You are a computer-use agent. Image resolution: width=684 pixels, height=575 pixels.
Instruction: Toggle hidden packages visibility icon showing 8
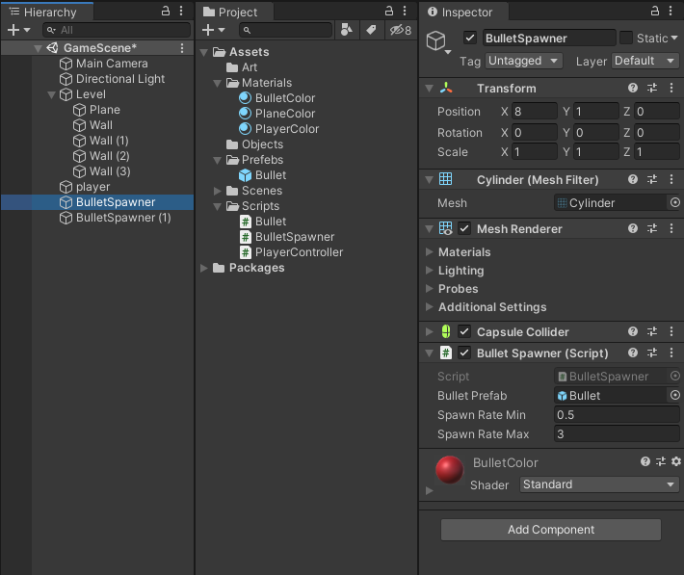(401, 30)
